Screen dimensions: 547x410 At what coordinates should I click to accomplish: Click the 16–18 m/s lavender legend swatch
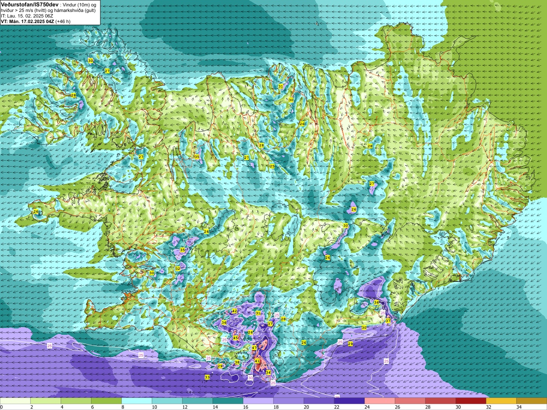258,401
